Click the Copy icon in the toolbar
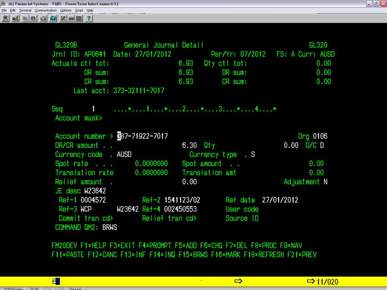Image resolution: width=387 pixels, height=290 pixels. click(x=25, y=19)
